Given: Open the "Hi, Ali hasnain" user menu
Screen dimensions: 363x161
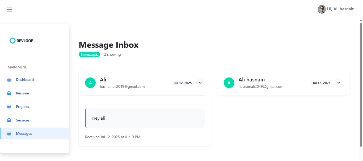Looking at the screenshot, I should coord(340,9).
